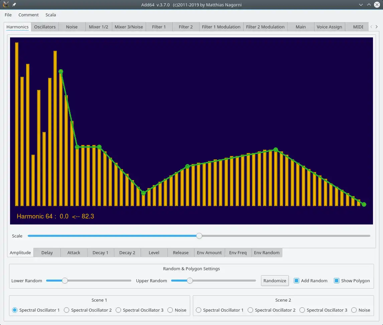Screen dimensions: 383x325
Task: Switch to the Filter 1 Modulation tab
Action: point(221,27)
